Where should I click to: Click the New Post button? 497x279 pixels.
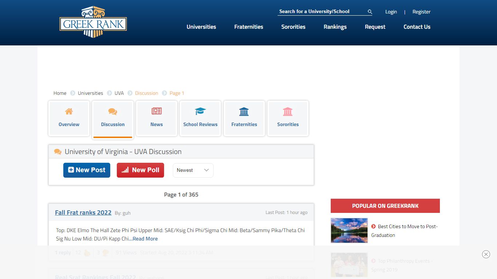coord(87,170)
